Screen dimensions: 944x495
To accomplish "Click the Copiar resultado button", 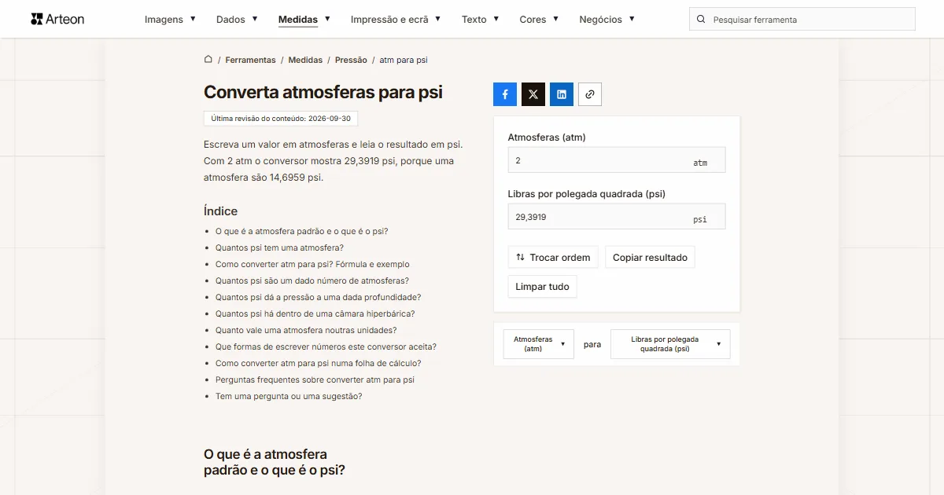I will [650, 258].
